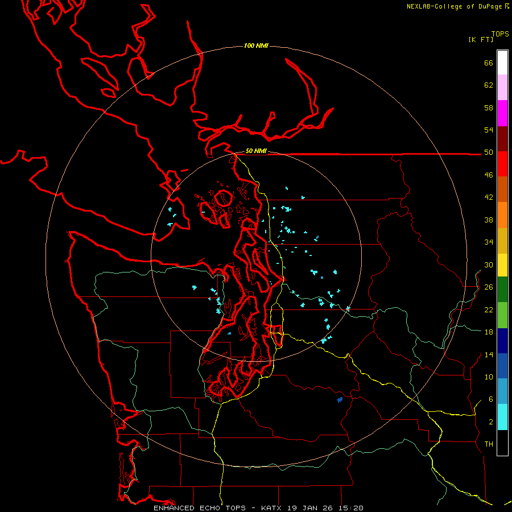Click the dark blue echo southeast of radar
512x512 pixels.
pos(340,399)
